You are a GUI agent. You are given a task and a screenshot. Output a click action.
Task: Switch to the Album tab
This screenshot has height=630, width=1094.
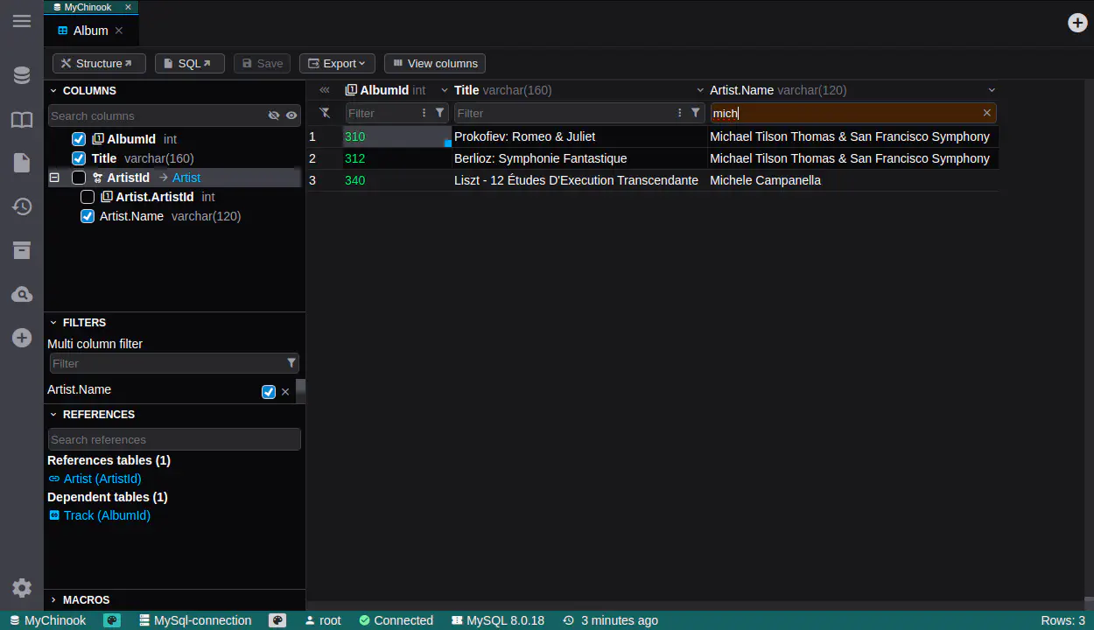coord(90,31)
